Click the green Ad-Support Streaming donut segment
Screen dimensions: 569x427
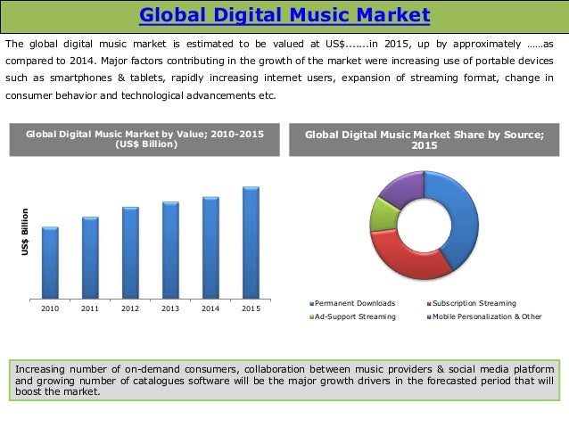(383, 216)
